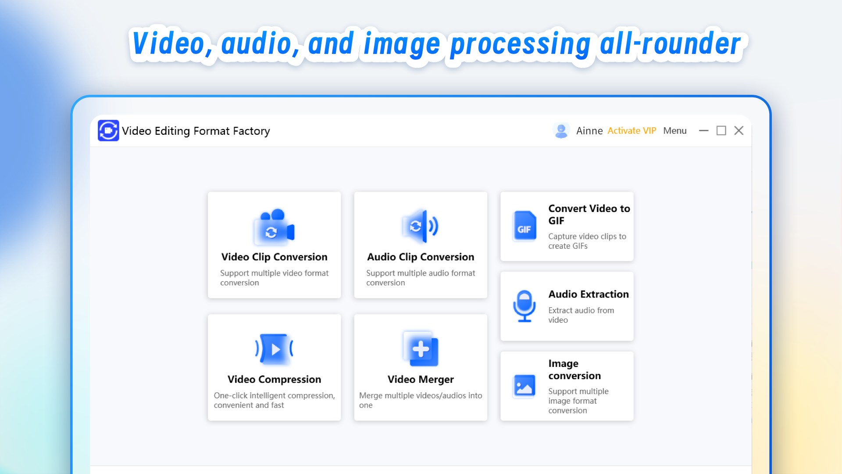
Task: Maximize the application window
Action: tap(721, 131)
